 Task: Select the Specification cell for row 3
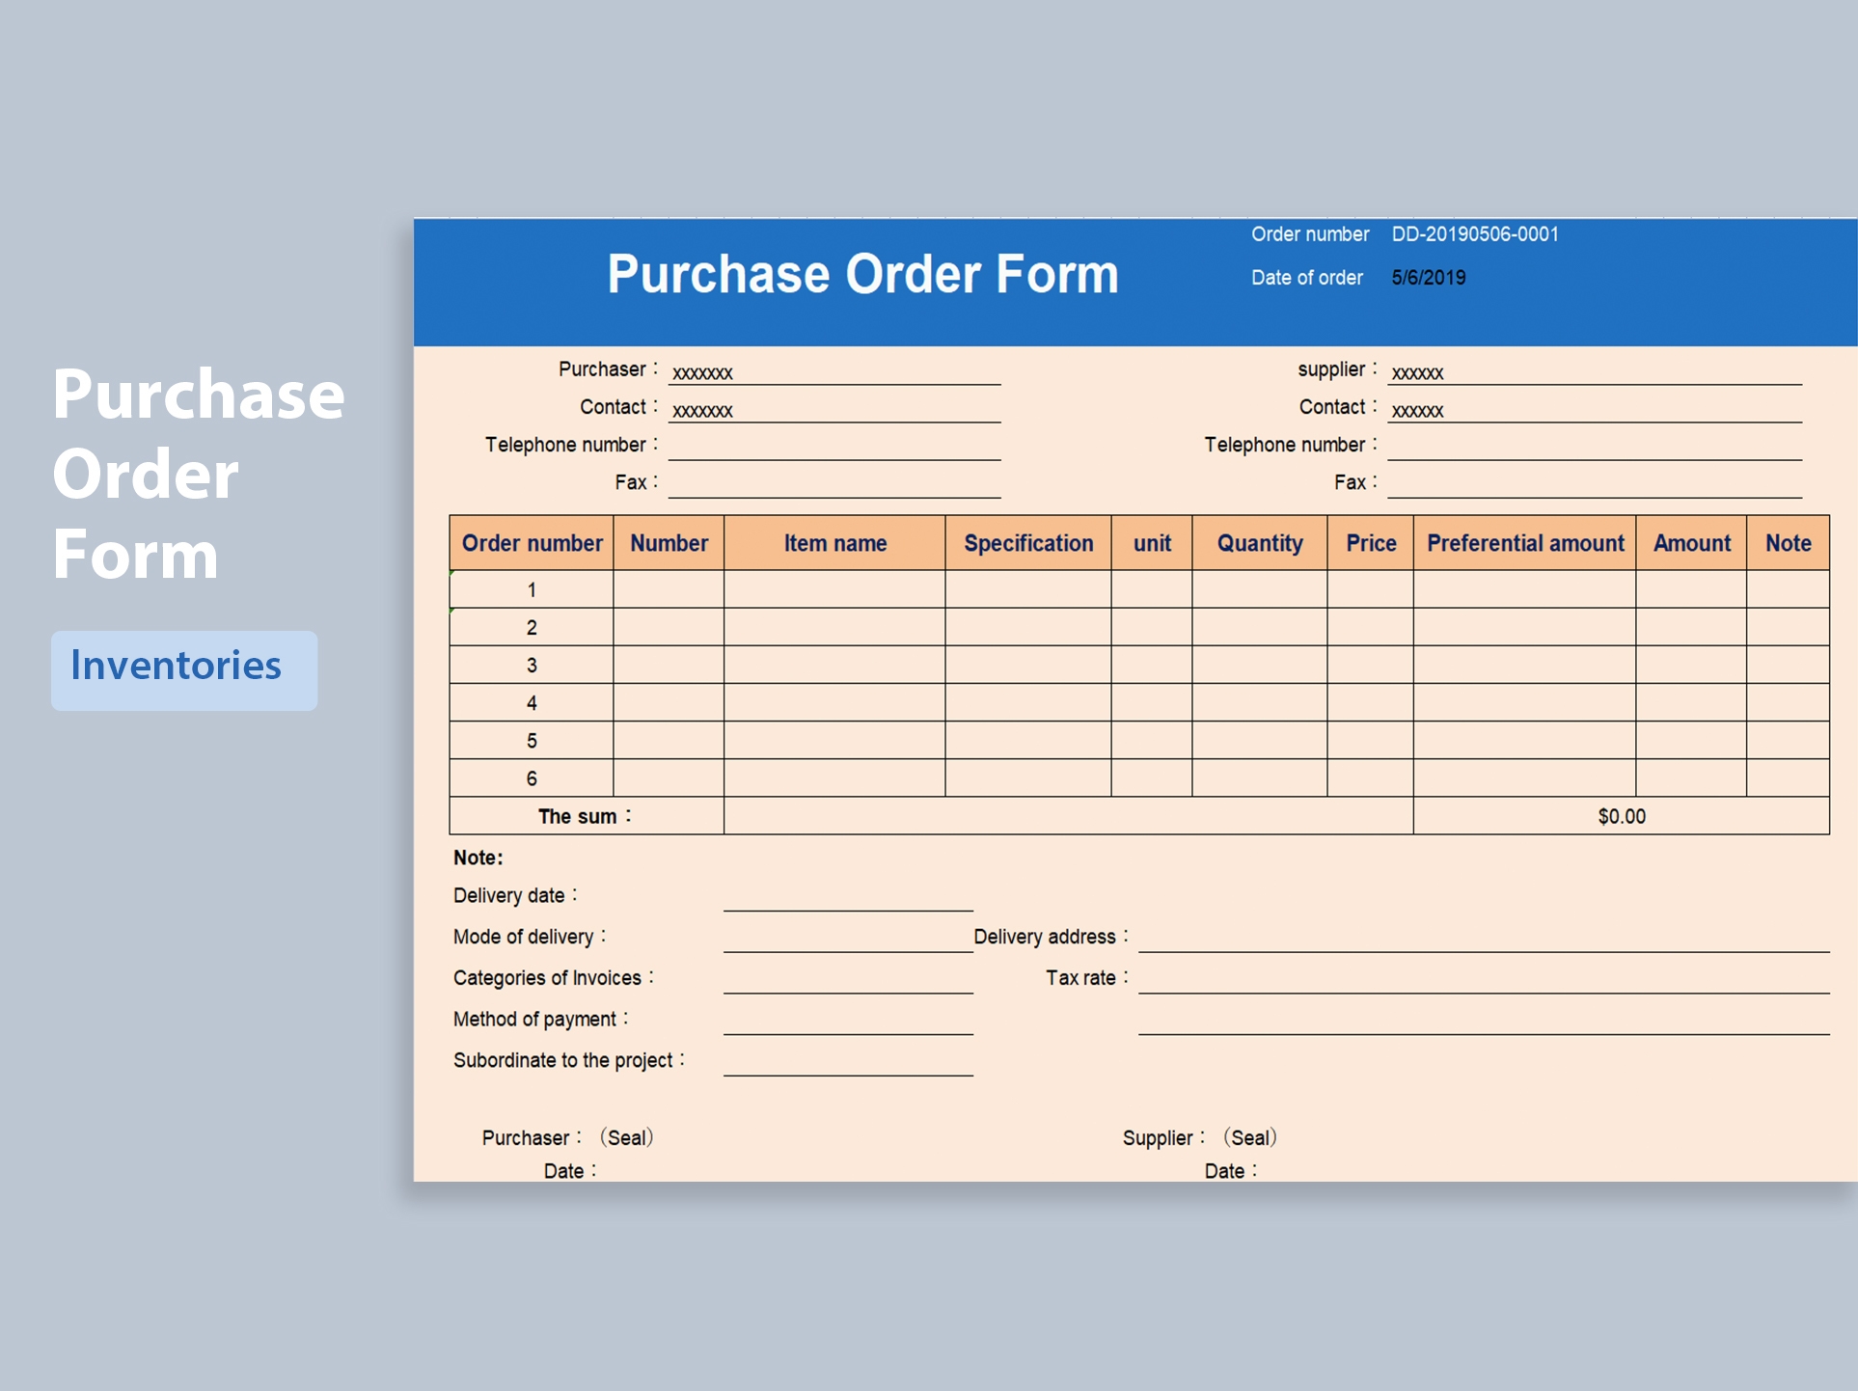point(1027,665)
